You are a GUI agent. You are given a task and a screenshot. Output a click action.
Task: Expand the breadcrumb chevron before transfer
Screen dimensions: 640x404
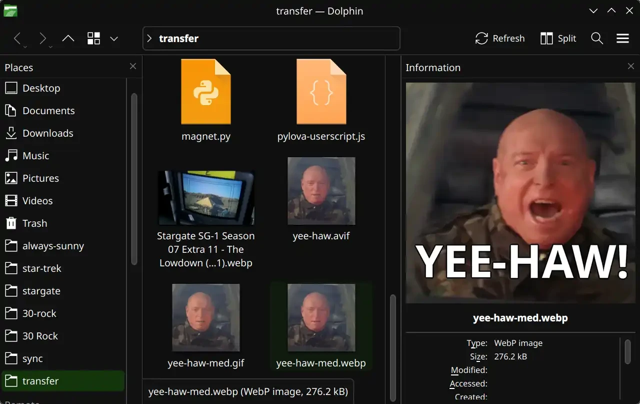[x=149, y=39]
